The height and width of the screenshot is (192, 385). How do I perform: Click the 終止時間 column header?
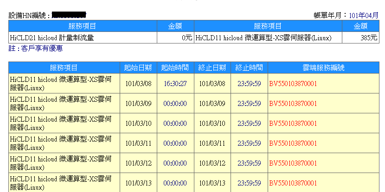click(x=250, y=68)
